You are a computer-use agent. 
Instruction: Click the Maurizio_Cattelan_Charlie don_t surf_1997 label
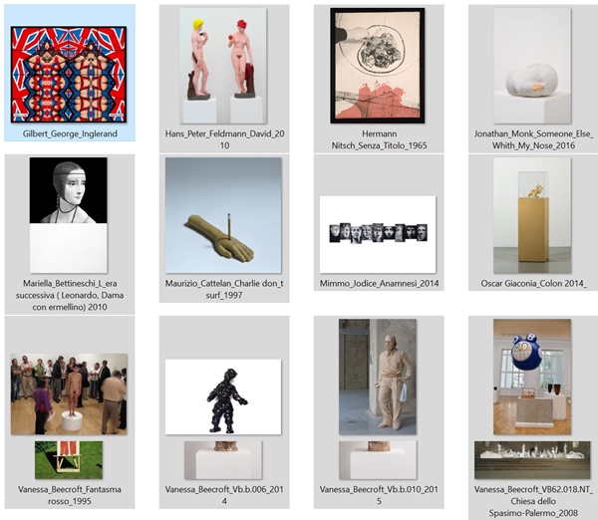click(224, 289)
